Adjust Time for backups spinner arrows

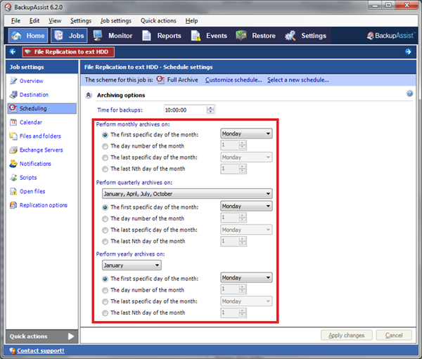coord(211,110)
